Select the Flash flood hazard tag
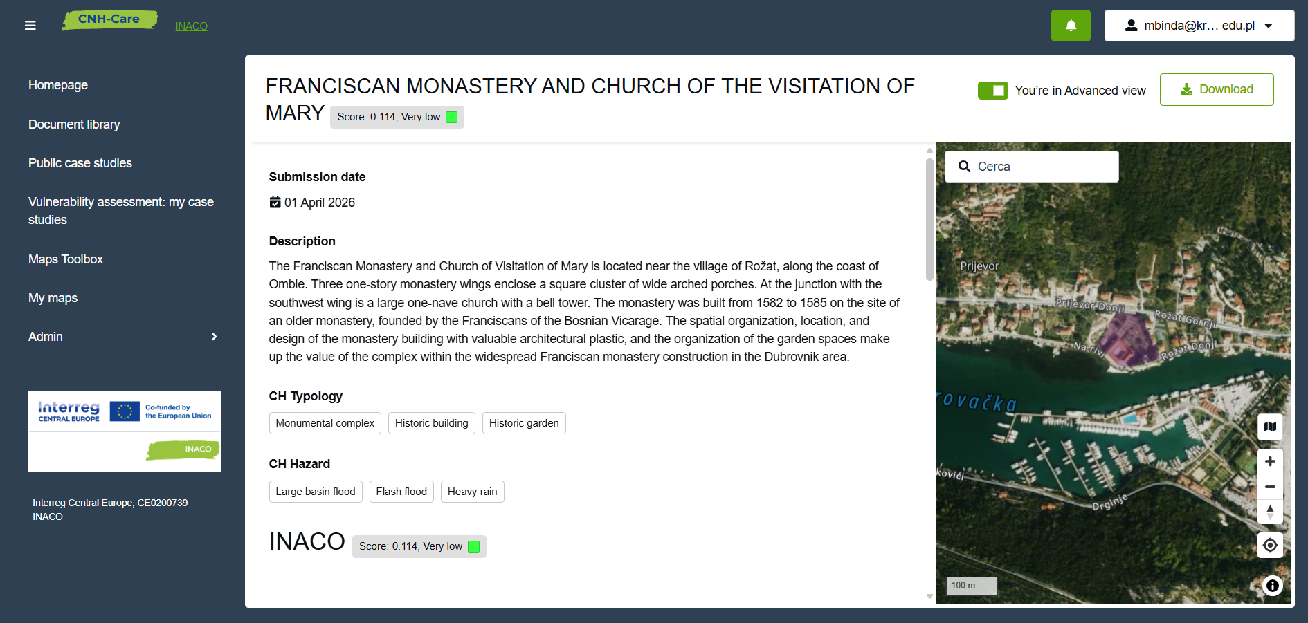The height and width of the screenshot is (623, 1308). click(401, 492)
